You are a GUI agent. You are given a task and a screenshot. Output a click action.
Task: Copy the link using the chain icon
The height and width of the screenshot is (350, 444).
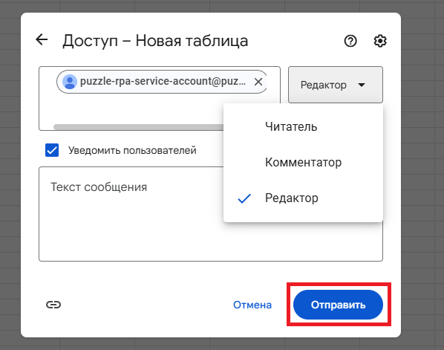click(x=53, y=305)
